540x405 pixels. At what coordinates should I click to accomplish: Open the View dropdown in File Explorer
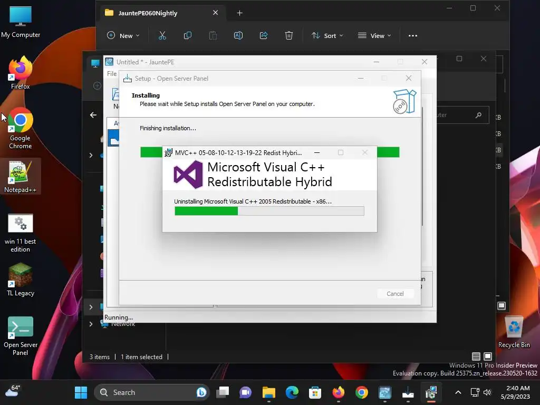(375, 35)
